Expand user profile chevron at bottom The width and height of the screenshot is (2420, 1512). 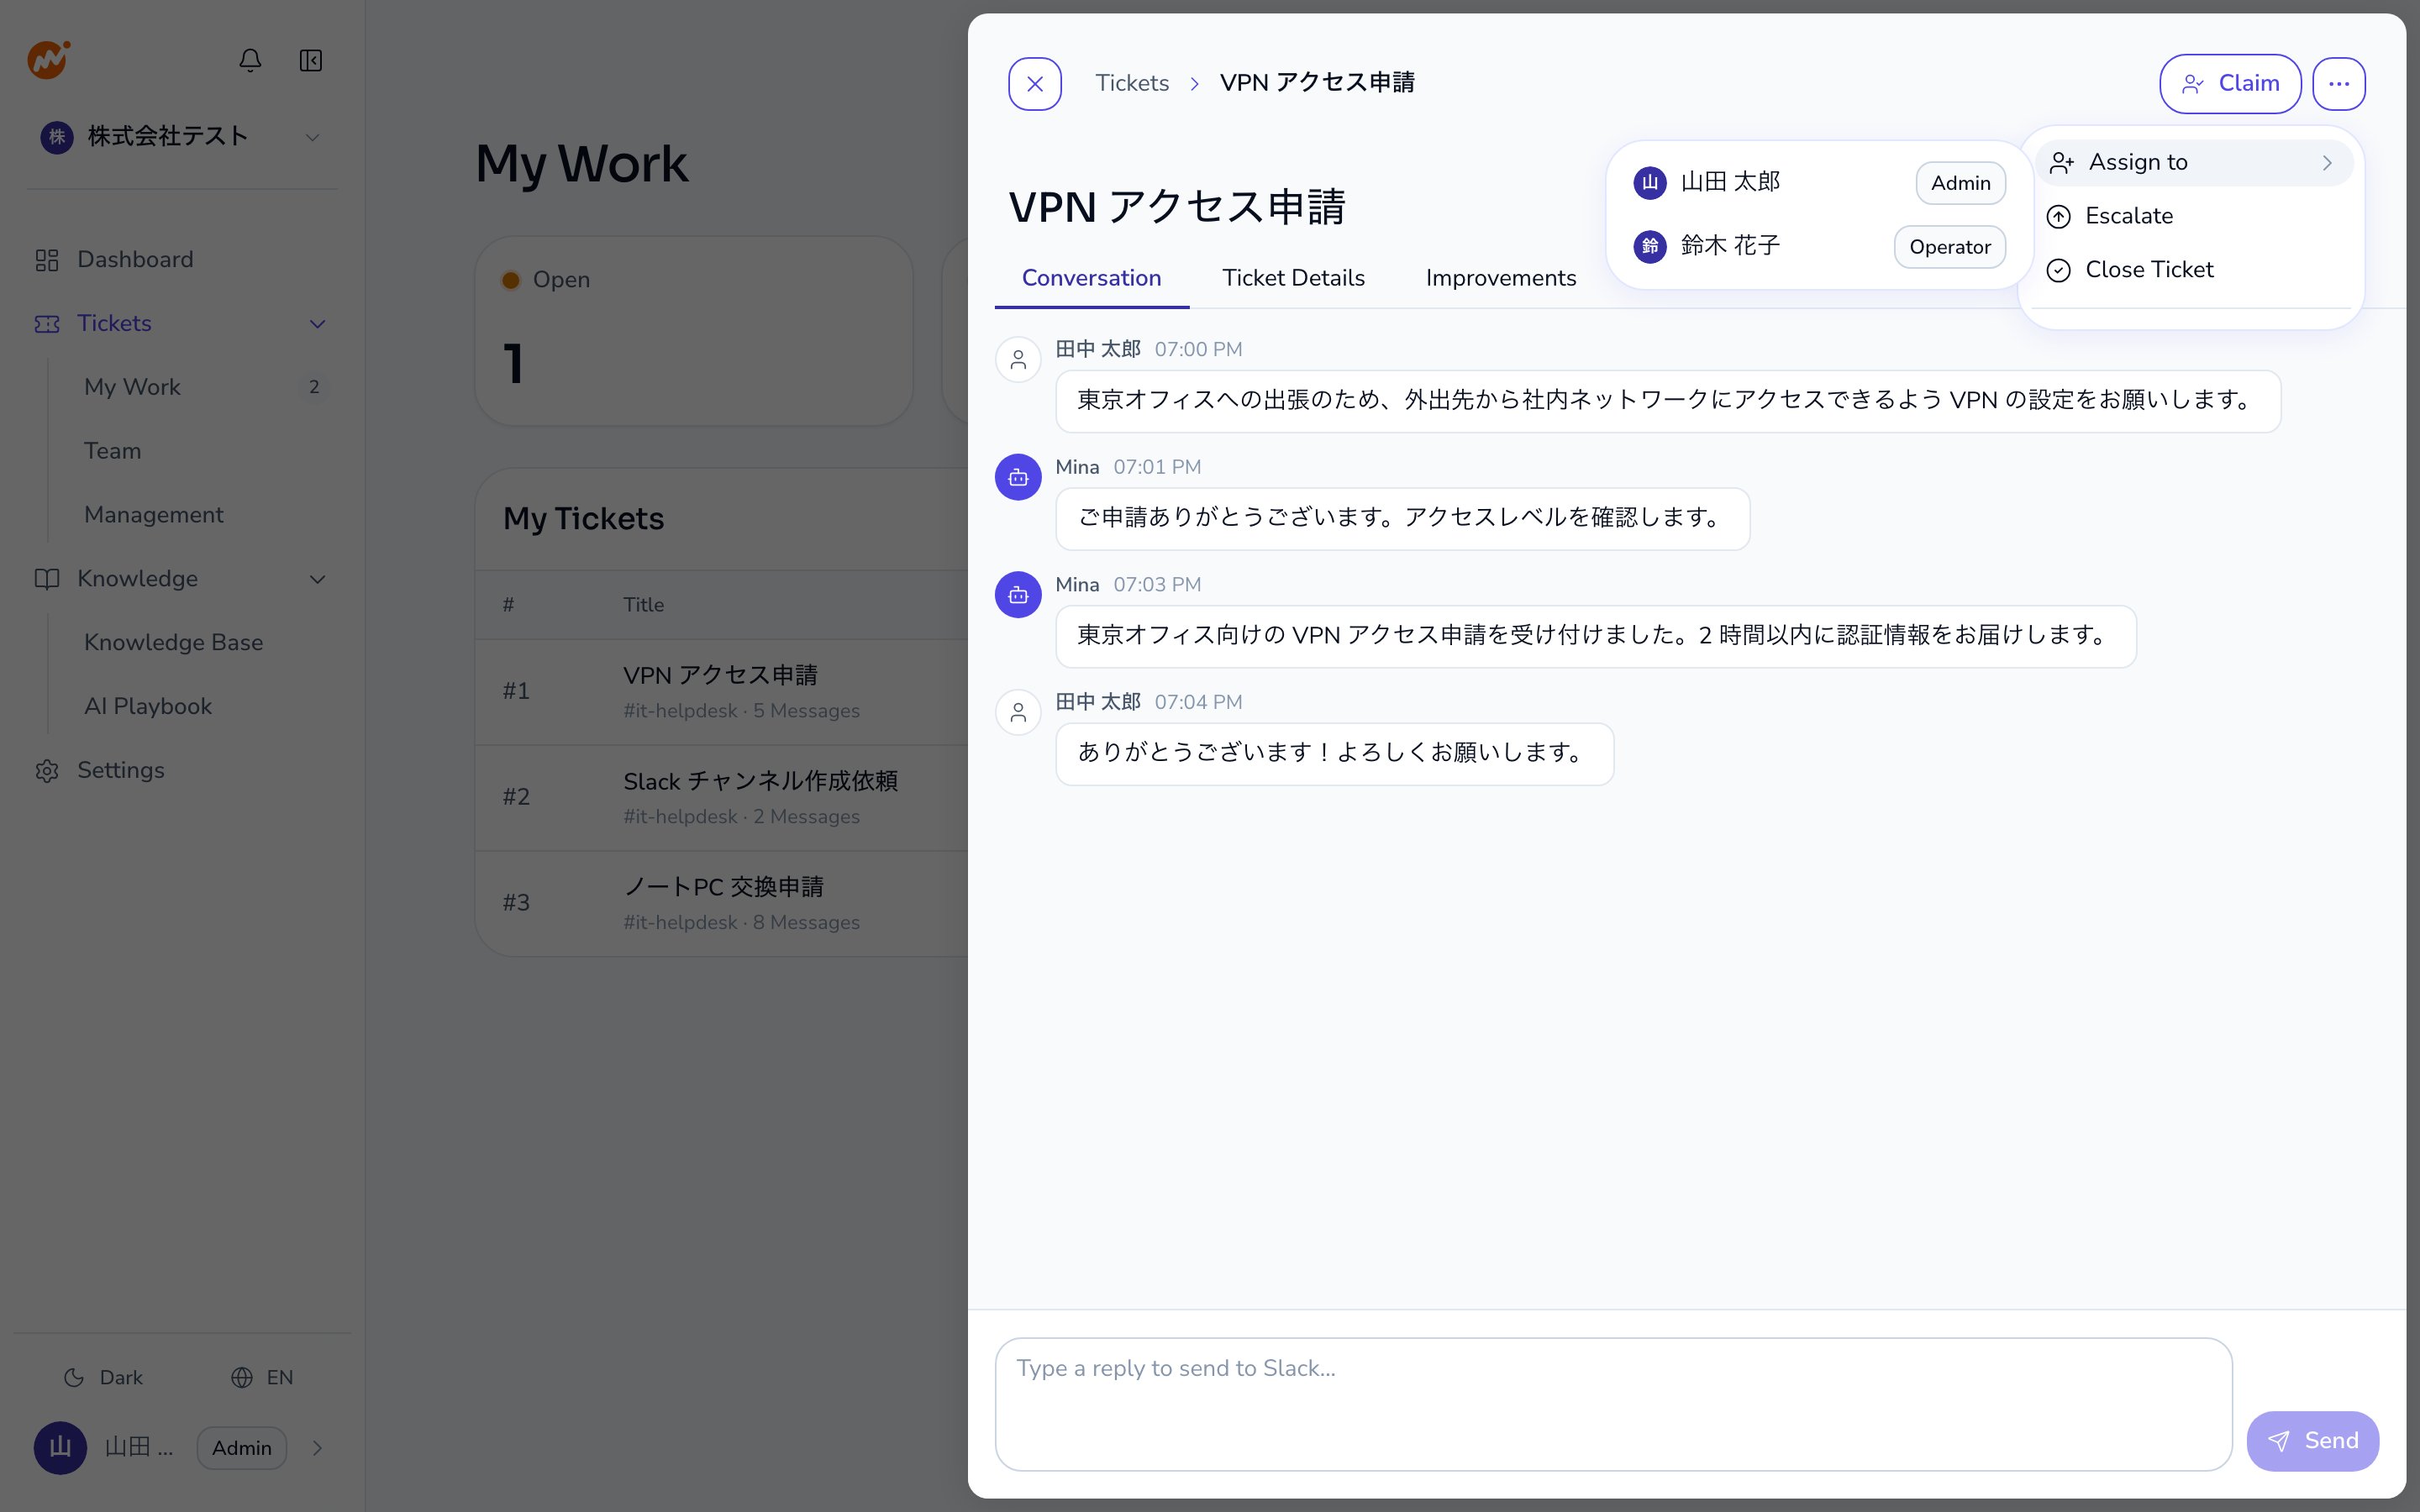[317, 1448]
